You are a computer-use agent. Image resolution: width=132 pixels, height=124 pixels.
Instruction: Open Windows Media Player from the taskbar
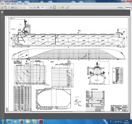click(x=16, y=122)
